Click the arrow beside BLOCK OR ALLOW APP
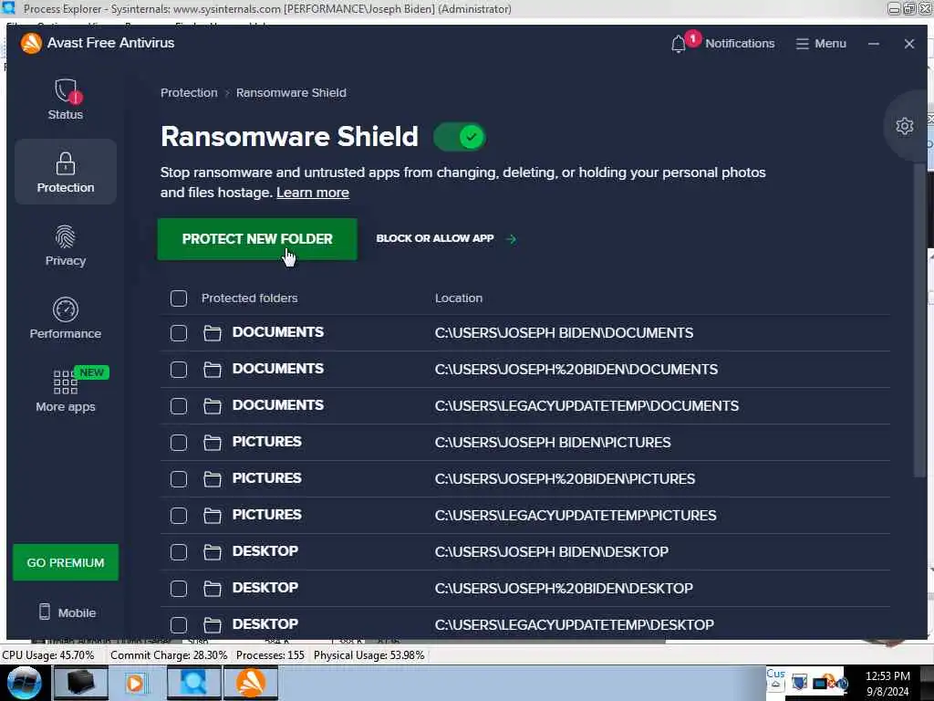The height and width of the screenshot is (701, 934). tap(511, 239)
